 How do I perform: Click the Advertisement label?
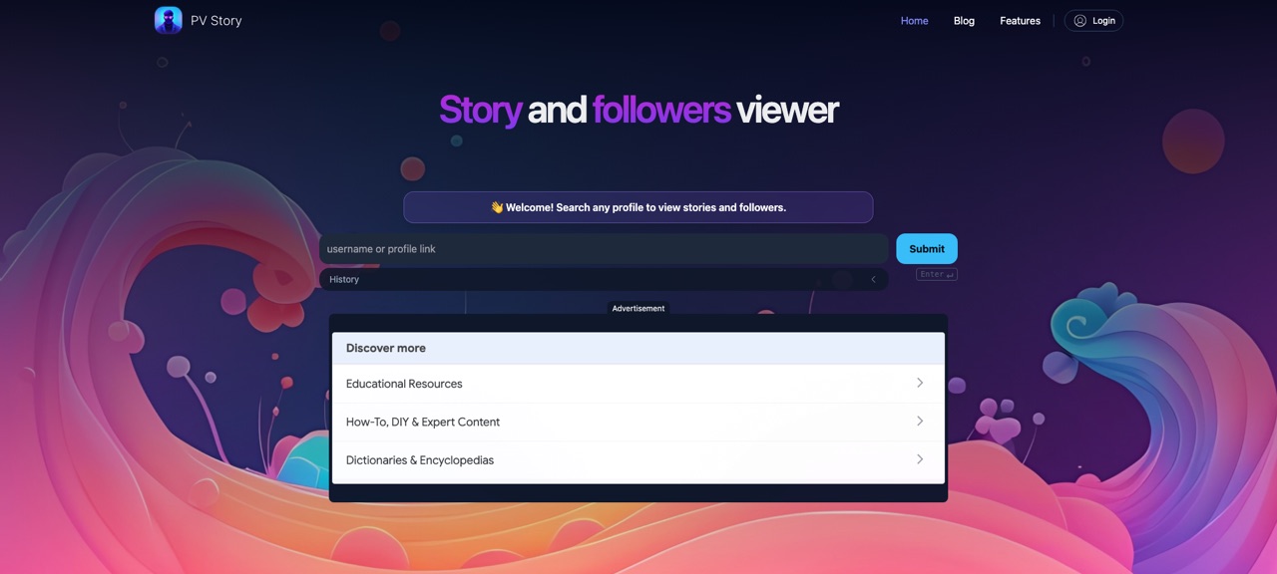click(638, 309)
